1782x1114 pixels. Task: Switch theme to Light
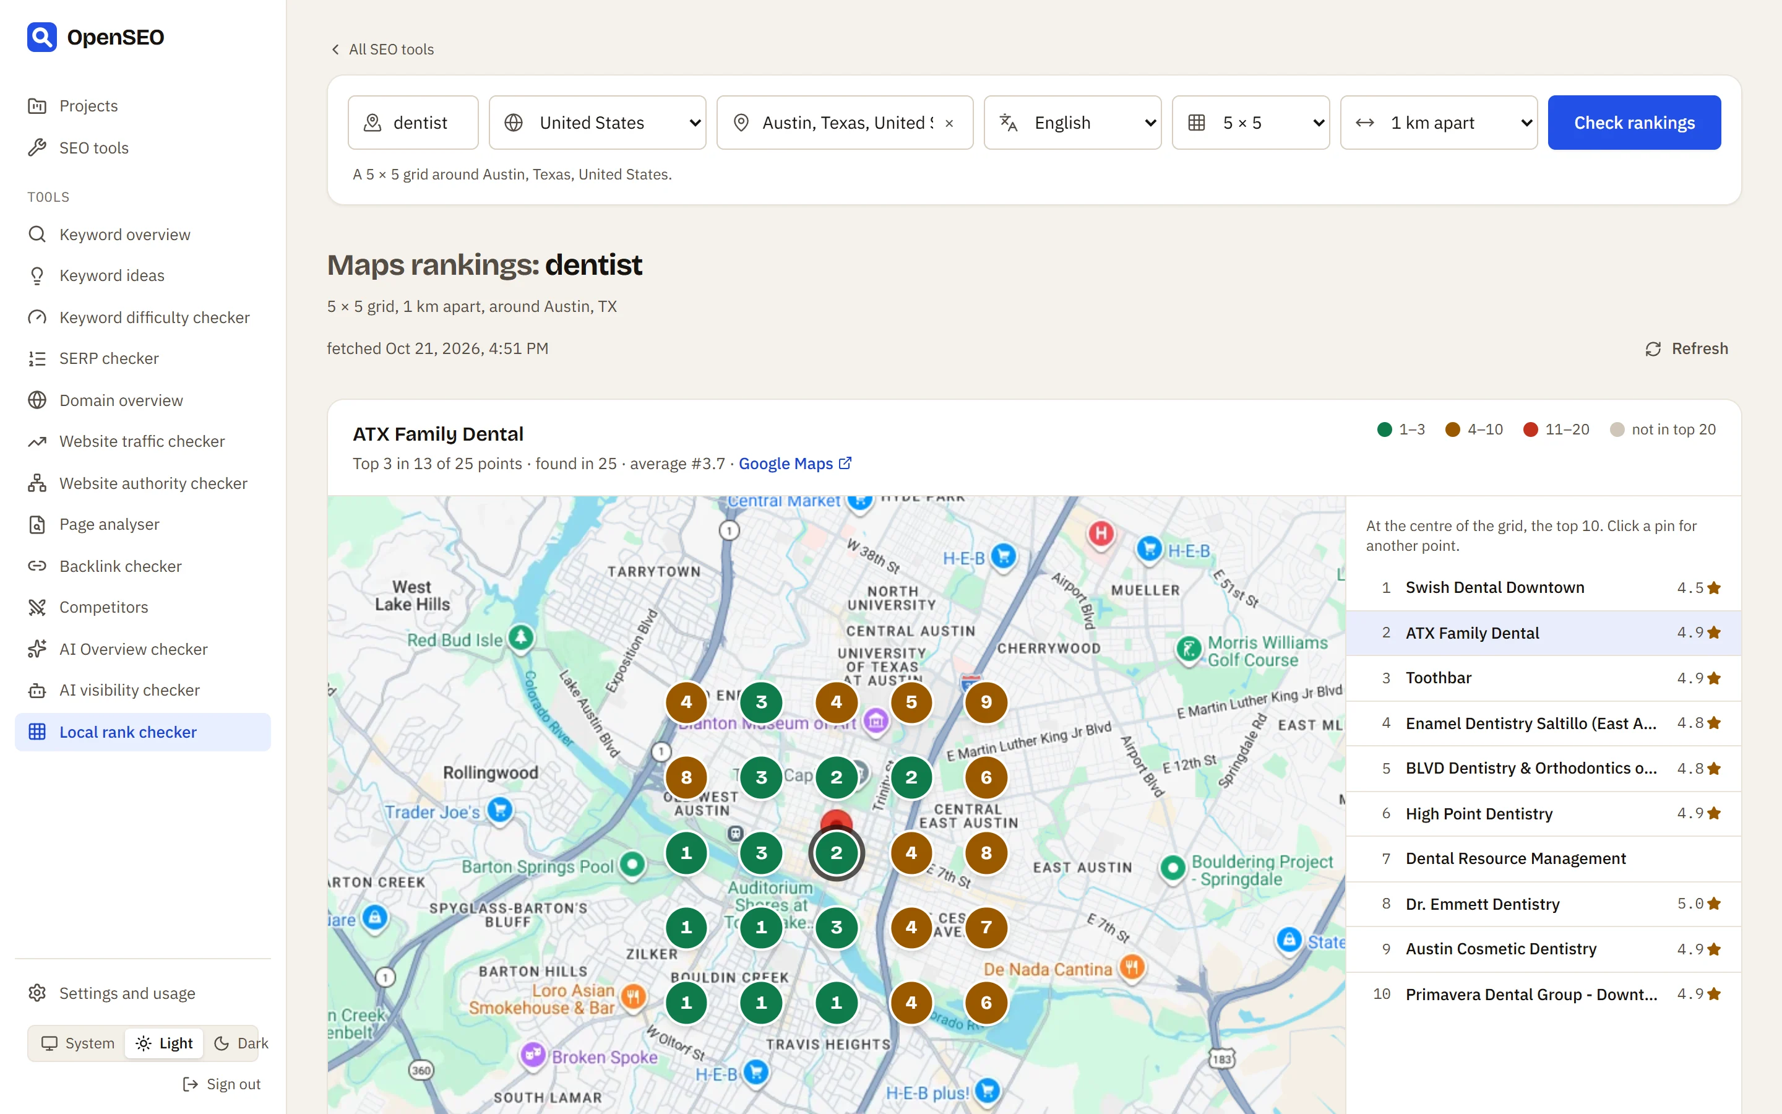click(164, 1043)
